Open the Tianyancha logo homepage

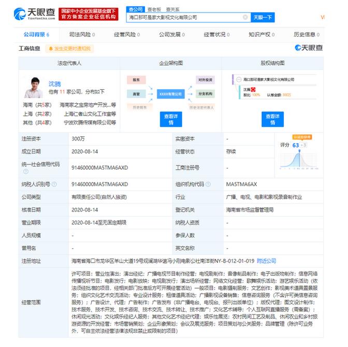34,14
